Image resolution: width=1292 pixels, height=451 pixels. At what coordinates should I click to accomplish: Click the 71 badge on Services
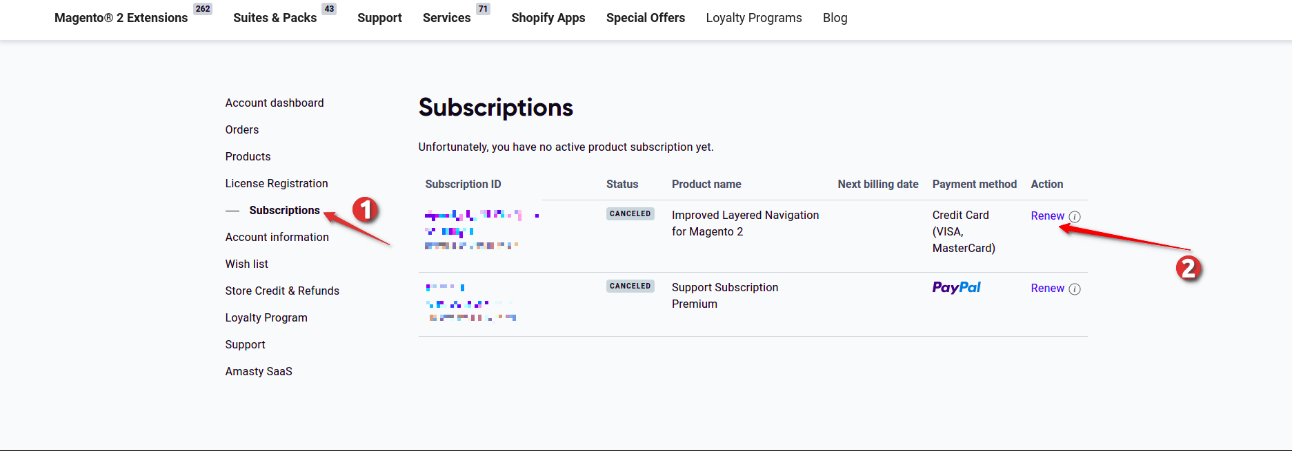pyautogui.click(x=483, y=9)
